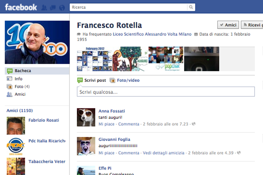Screen dimensions: 263x175
Task: Click the birthday icon beside Data di nascita
Action: click(196, 34)
